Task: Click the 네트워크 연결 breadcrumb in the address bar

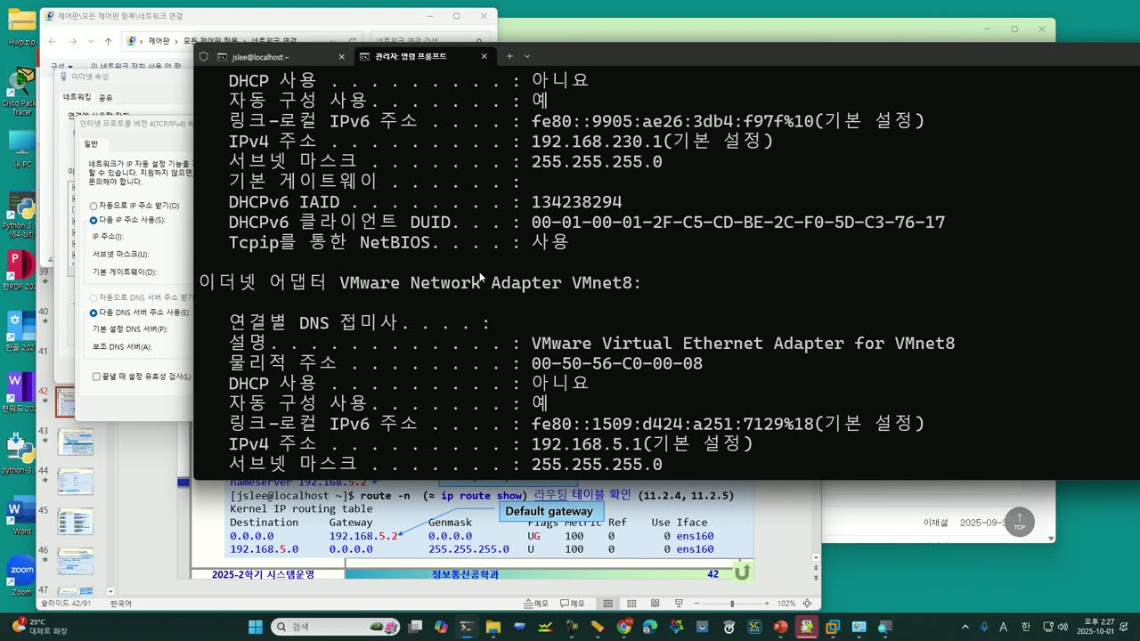Action: point(273,41)
